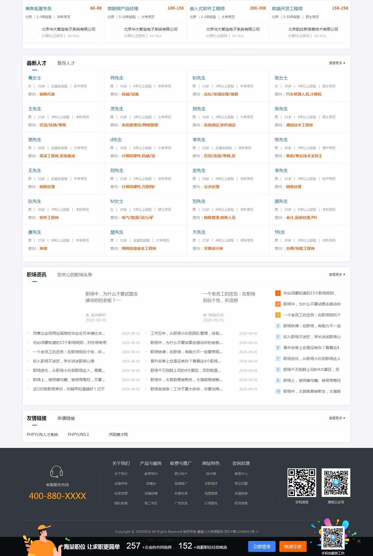The width and height of the screenshot is (373, 556).
Task: View 唐先生 talent profile
Action: pyautogui.click(x=35, y=232)
